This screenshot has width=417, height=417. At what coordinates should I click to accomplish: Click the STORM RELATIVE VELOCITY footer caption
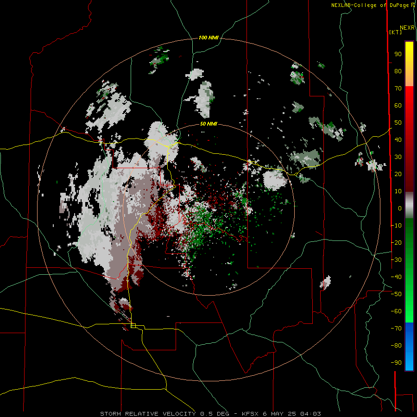click(x=210, y=414)
